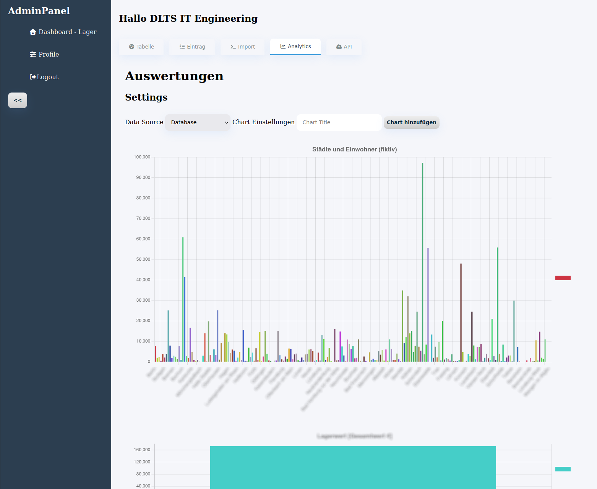Image resolution: width=597 pixels, height=489 pixels.
Task: Click the 'Settings' heading
Action: [146, 97]
